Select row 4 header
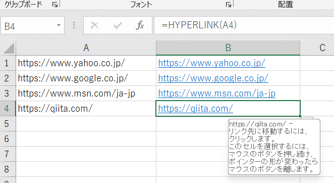This screenshot has width=334, height=183. click(8, 109)
